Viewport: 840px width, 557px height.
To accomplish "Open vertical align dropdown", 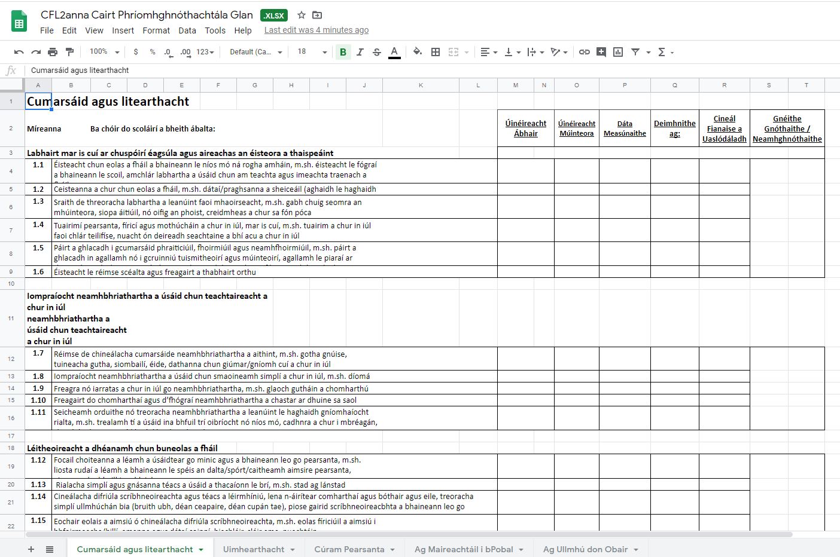I will coord(512,52).
